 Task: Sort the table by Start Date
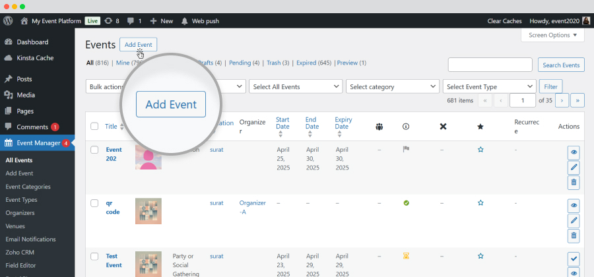click(282, 127)
